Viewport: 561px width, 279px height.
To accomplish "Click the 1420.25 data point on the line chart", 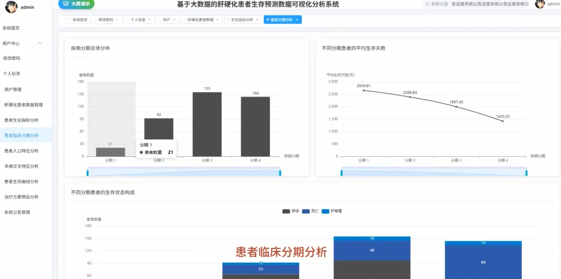I will point(503,121).
